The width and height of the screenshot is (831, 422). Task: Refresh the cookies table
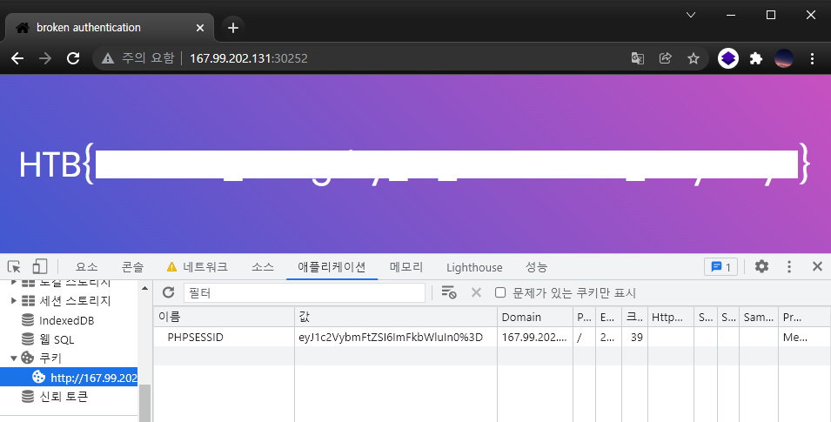(169, 292)
